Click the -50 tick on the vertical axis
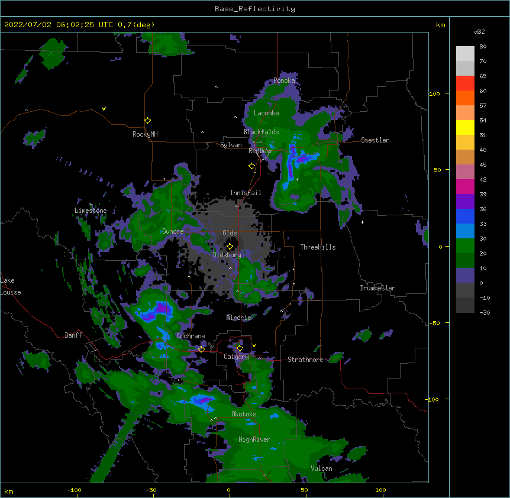Image resolution: width=510 pixels, height=498 pixels. pyautogui.click(x=434, y=323)
